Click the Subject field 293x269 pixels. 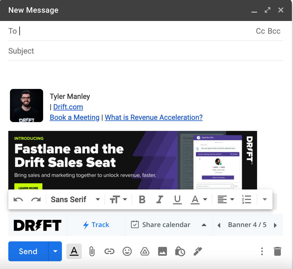click(x=146, y=51)
